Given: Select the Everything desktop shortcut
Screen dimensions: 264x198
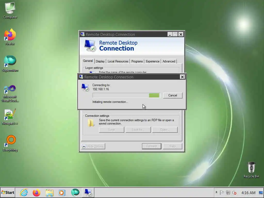Looking at the screenshot, I should click(10, 143).
